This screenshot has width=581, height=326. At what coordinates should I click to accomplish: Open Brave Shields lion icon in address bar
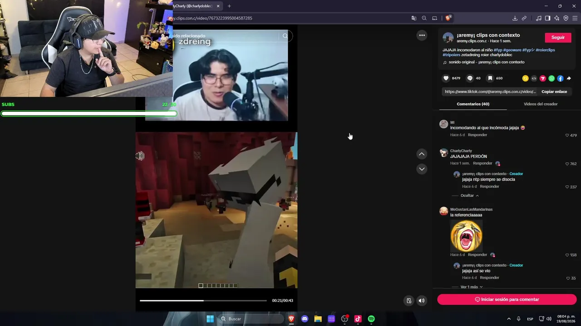coord(448,18)
